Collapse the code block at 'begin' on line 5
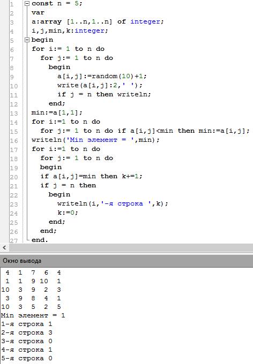 click(27, 40)
